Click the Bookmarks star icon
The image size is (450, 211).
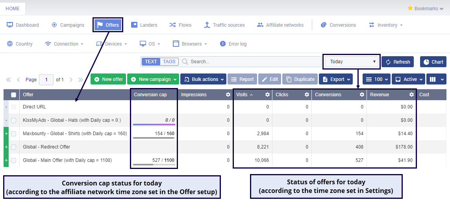pyautogui.click(x=410, y=8)
